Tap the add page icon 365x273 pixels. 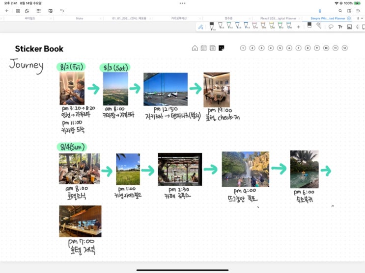27,11
